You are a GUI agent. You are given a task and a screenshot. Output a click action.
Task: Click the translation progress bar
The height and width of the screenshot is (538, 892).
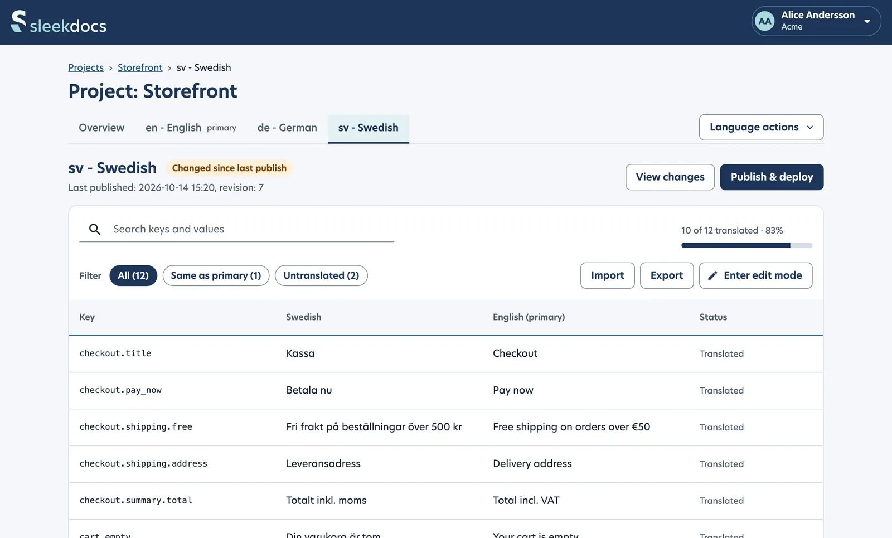[x=746, y=245]
